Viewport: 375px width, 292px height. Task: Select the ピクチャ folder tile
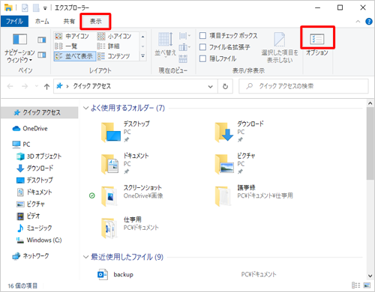235,164
